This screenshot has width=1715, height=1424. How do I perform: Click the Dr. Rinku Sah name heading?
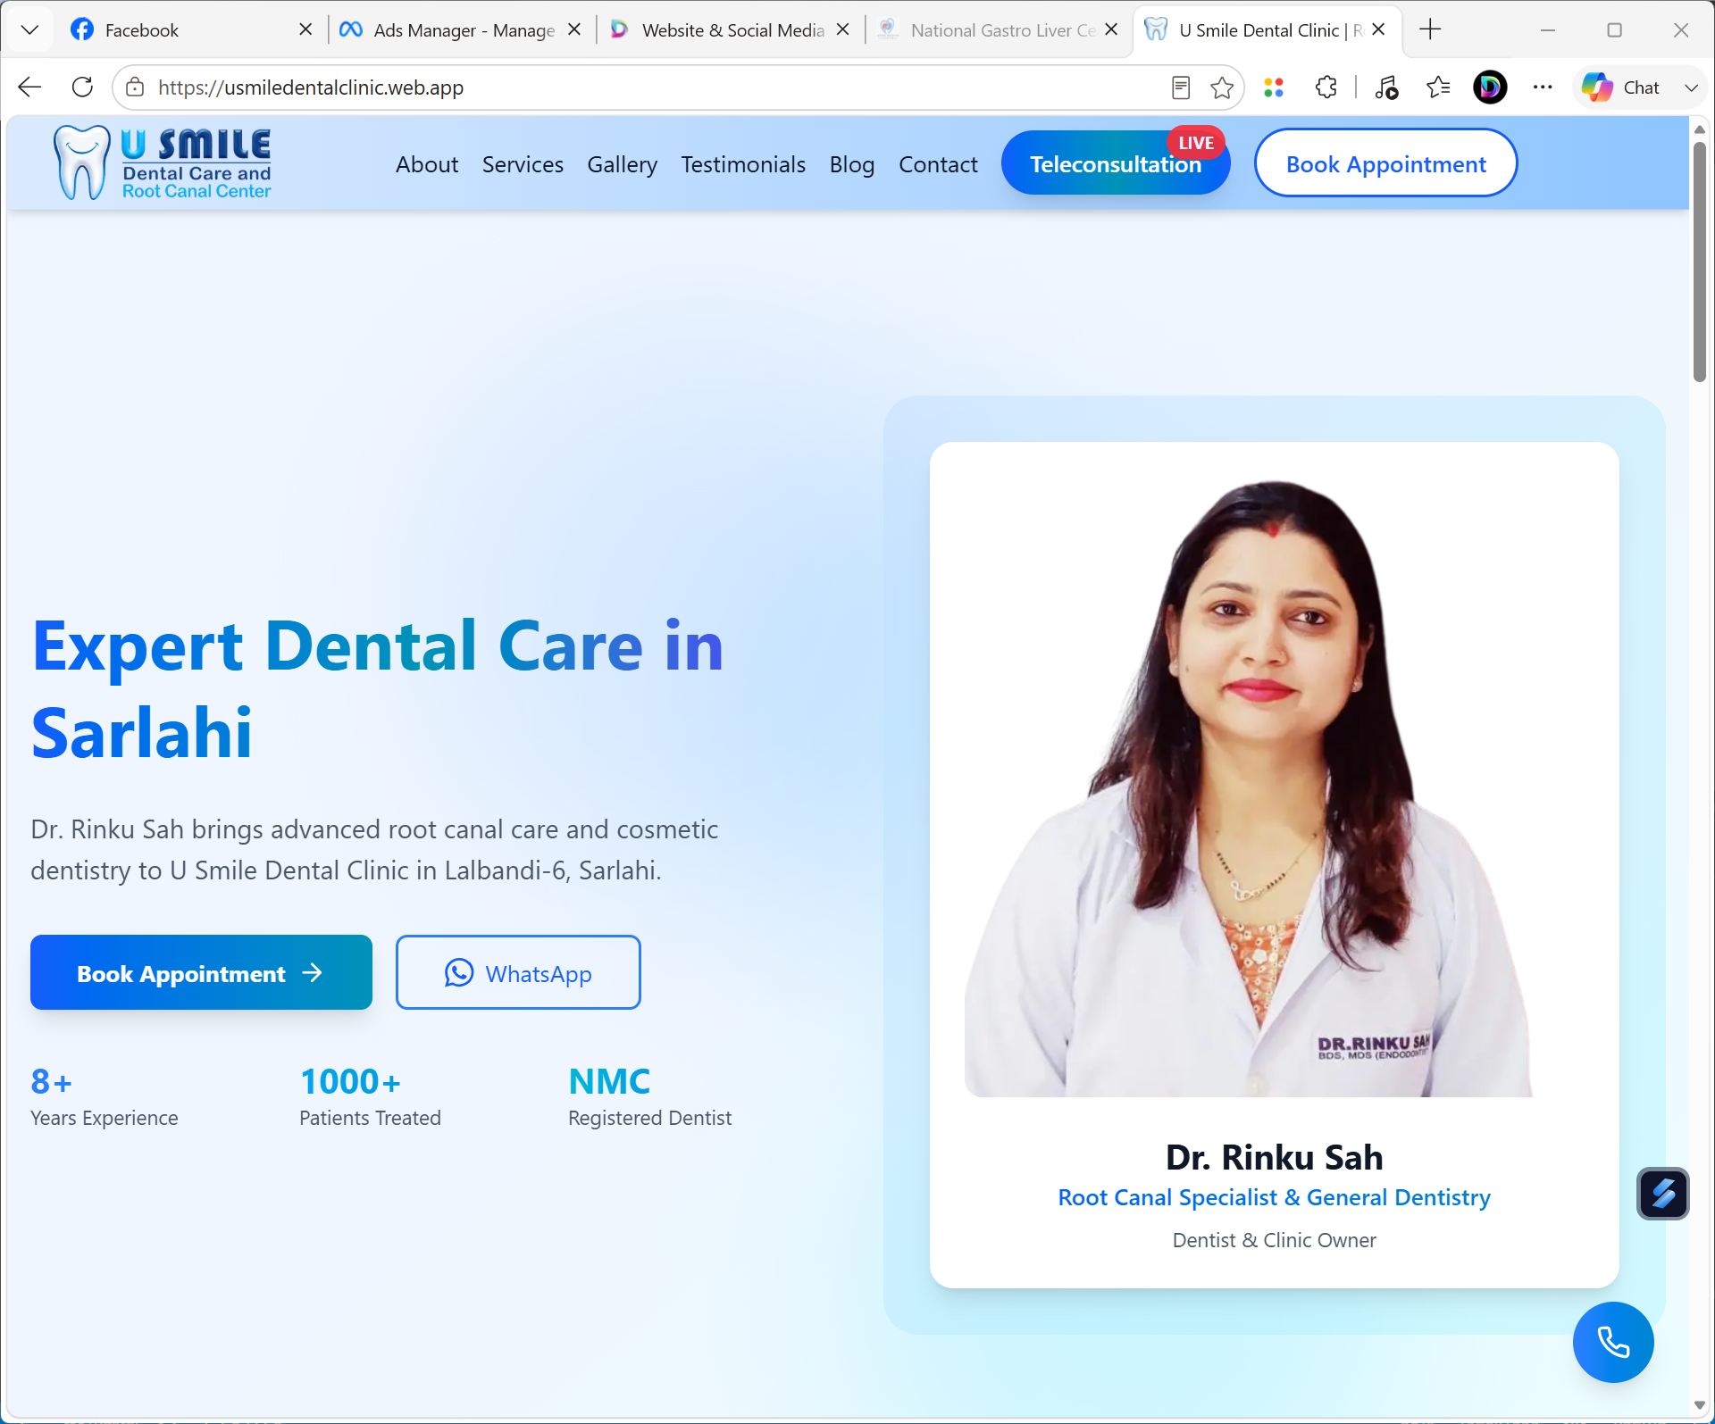tap(1274, 1157)
